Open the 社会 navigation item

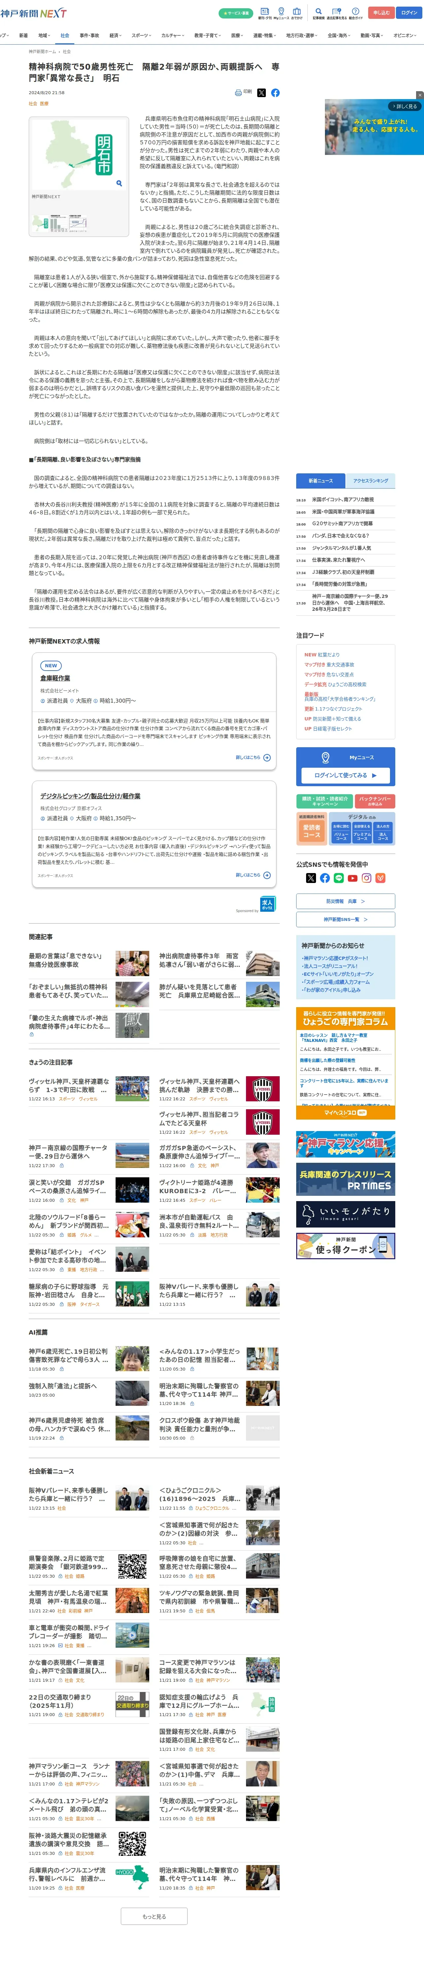pos(65,35)
